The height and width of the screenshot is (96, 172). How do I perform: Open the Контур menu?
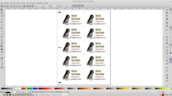tap(23, 3)
